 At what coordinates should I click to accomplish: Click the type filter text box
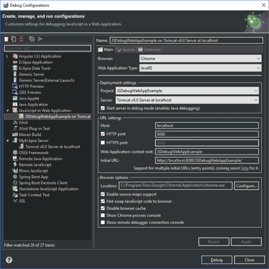48,48
